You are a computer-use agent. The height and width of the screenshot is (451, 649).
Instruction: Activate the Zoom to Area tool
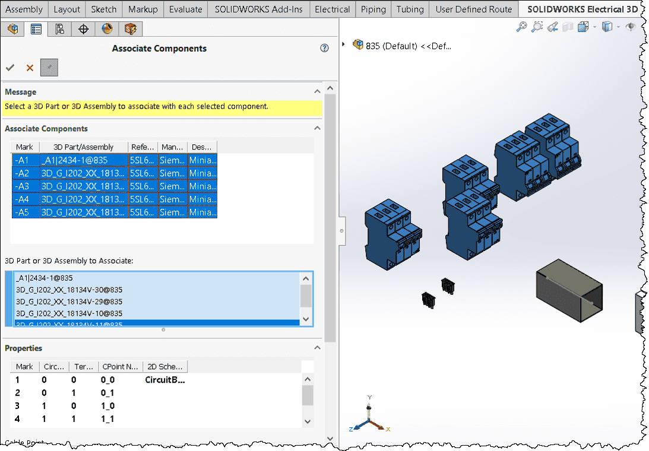(x=537, y=27)
